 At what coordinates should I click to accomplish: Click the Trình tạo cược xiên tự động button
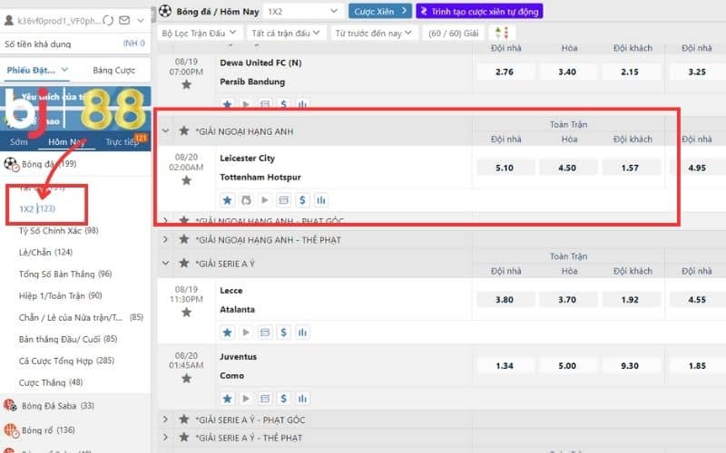479,11
